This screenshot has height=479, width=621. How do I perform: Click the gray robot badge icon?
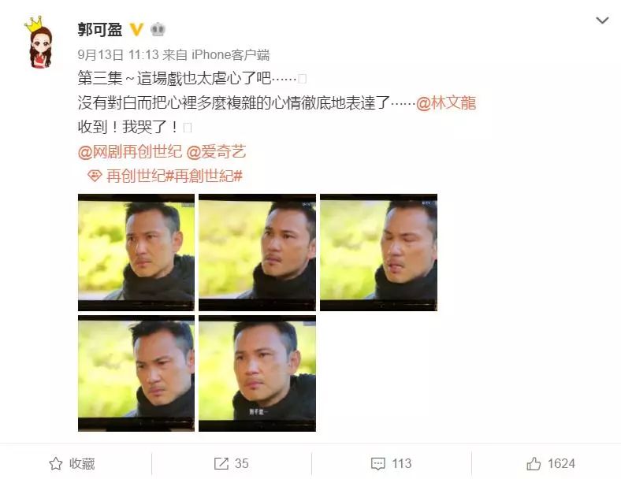coord(158,30)
